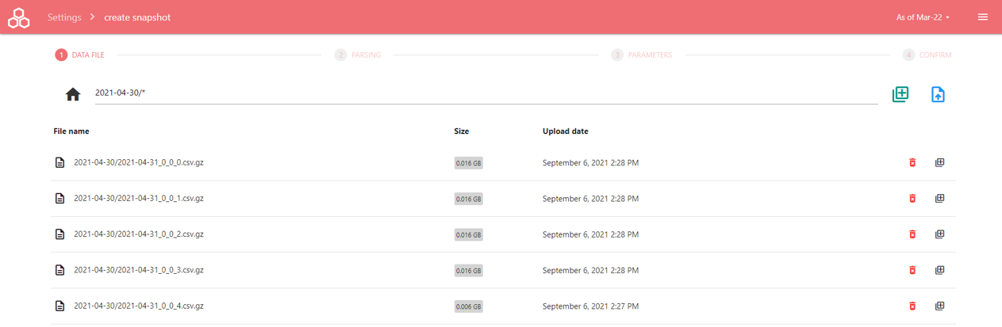Click the file path input field
The width and height of the screenshot is (1002, 327).
(486, 93)
